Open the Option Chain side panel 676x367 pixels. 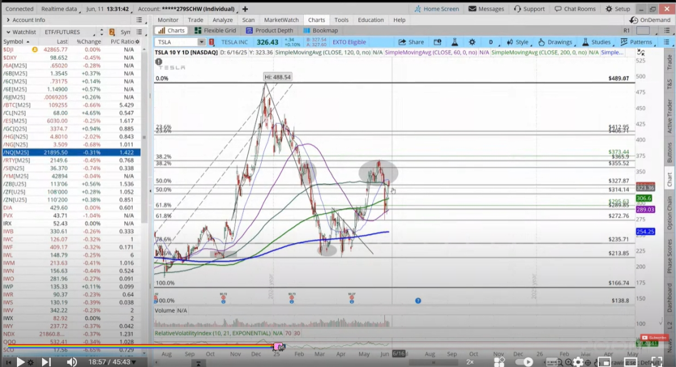coord(670,213)
